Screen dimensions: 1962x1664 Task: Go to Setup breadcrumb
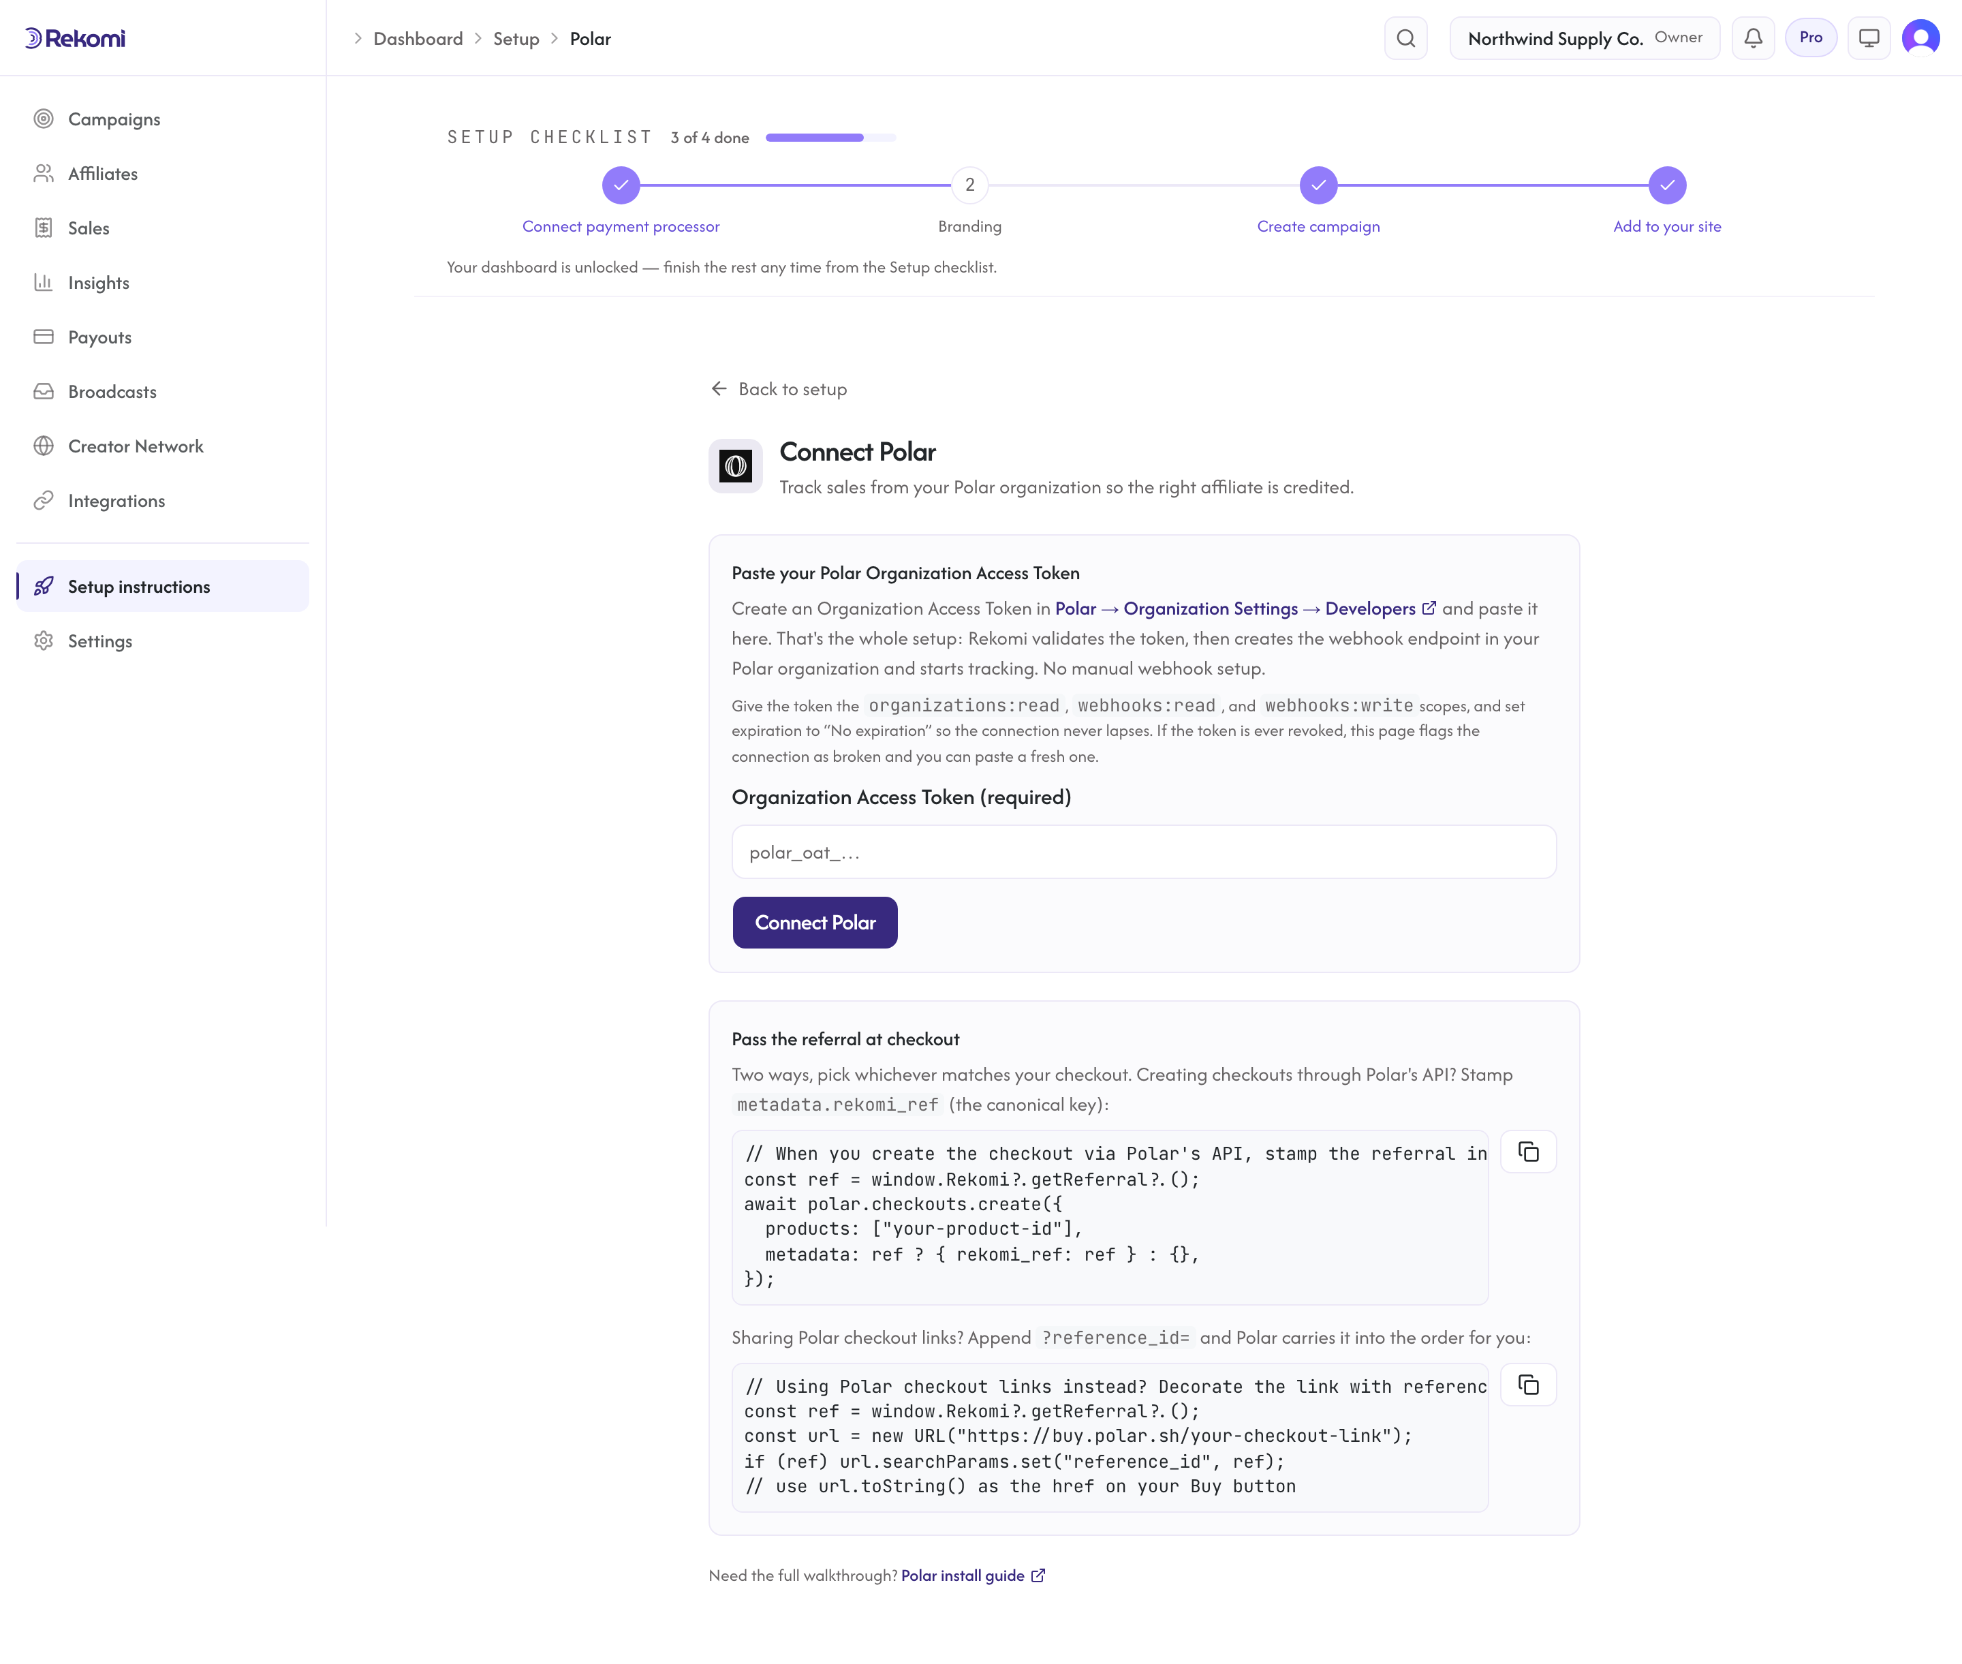tap(516, 39)
